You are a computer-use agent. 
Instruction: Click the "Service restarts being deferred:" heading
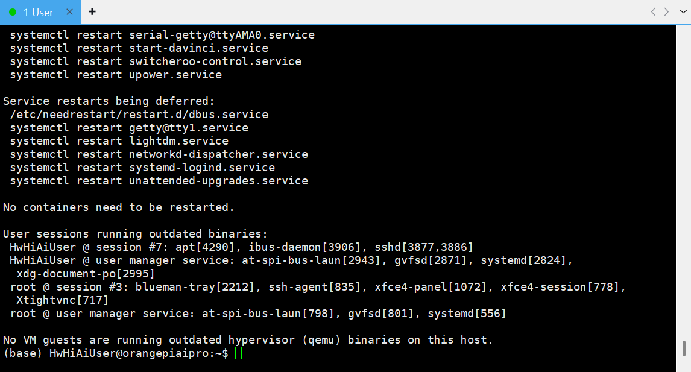[109, 101]
